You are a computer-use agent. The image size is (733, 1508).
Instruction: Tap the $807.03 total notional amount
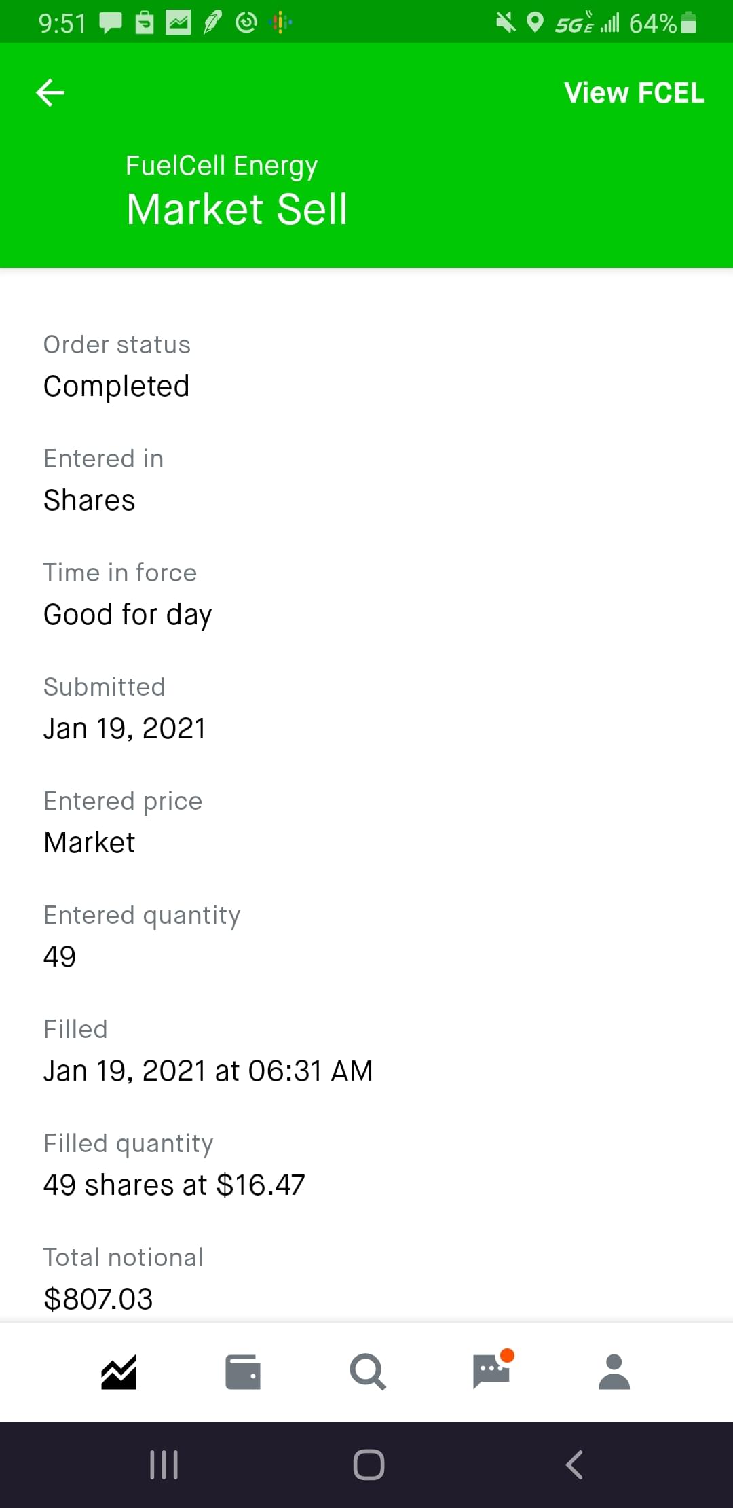pyautogui.click(x=98, y=1299)
